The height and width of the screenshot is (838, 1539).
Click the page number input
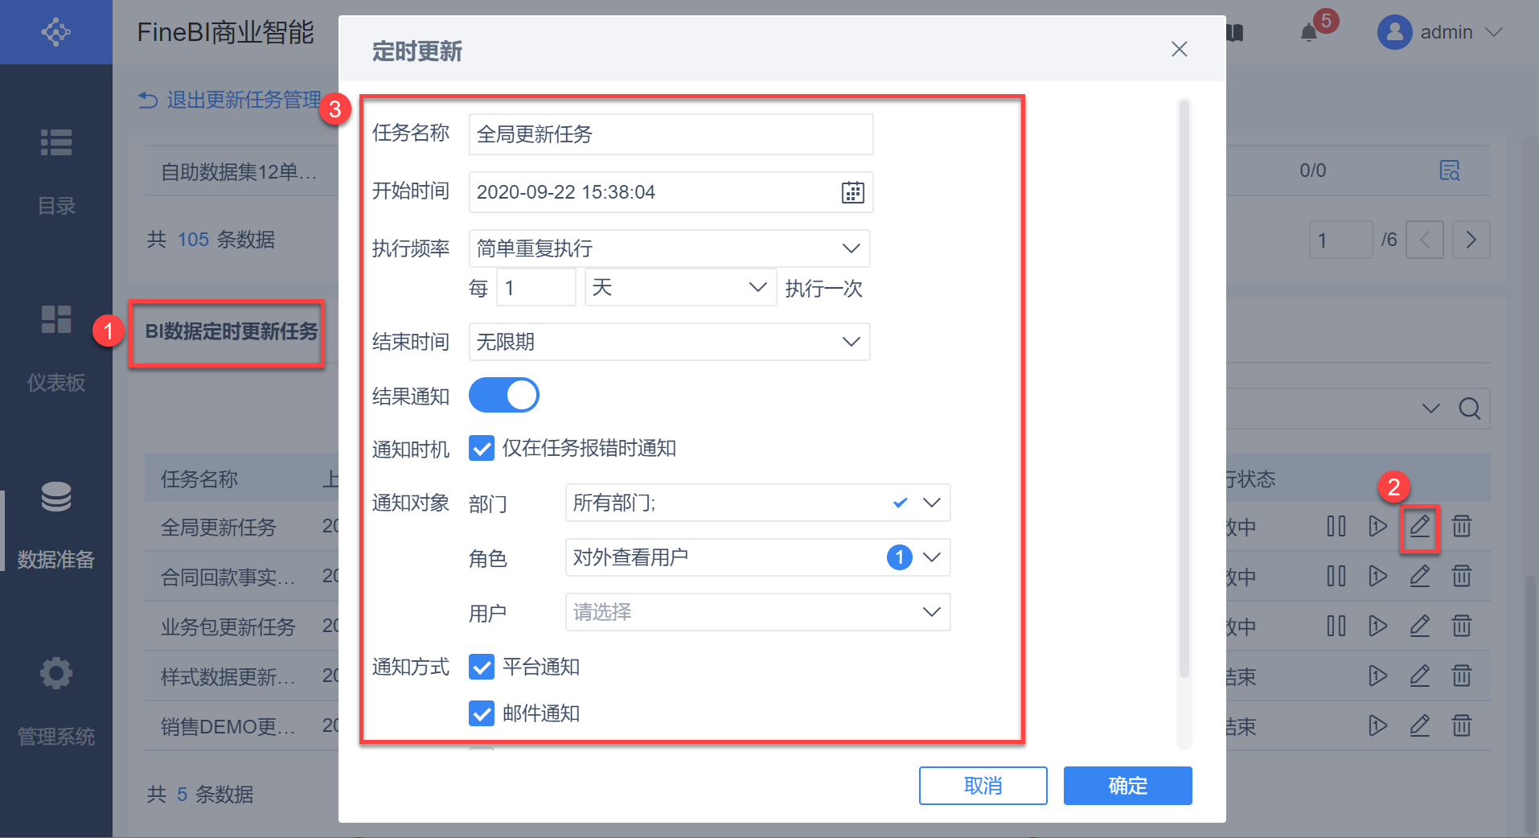pyautogui.click(x=1340, y=240)
